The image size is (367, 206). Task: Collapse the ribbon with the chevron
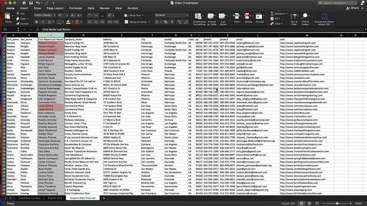point(362,8)
